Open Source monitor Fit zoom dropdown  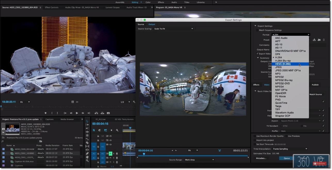click(x=25, y=102)
